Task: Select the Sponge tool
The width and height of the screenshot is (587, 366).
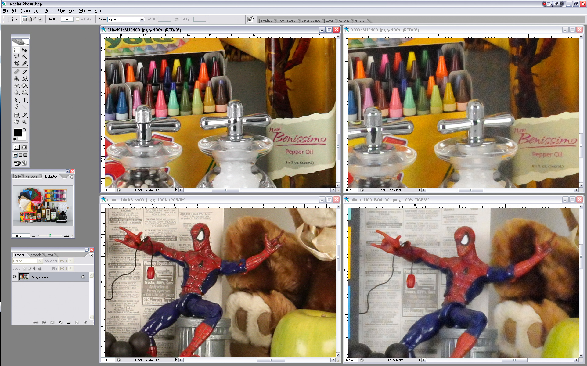Action: click(x=24, y=92)
